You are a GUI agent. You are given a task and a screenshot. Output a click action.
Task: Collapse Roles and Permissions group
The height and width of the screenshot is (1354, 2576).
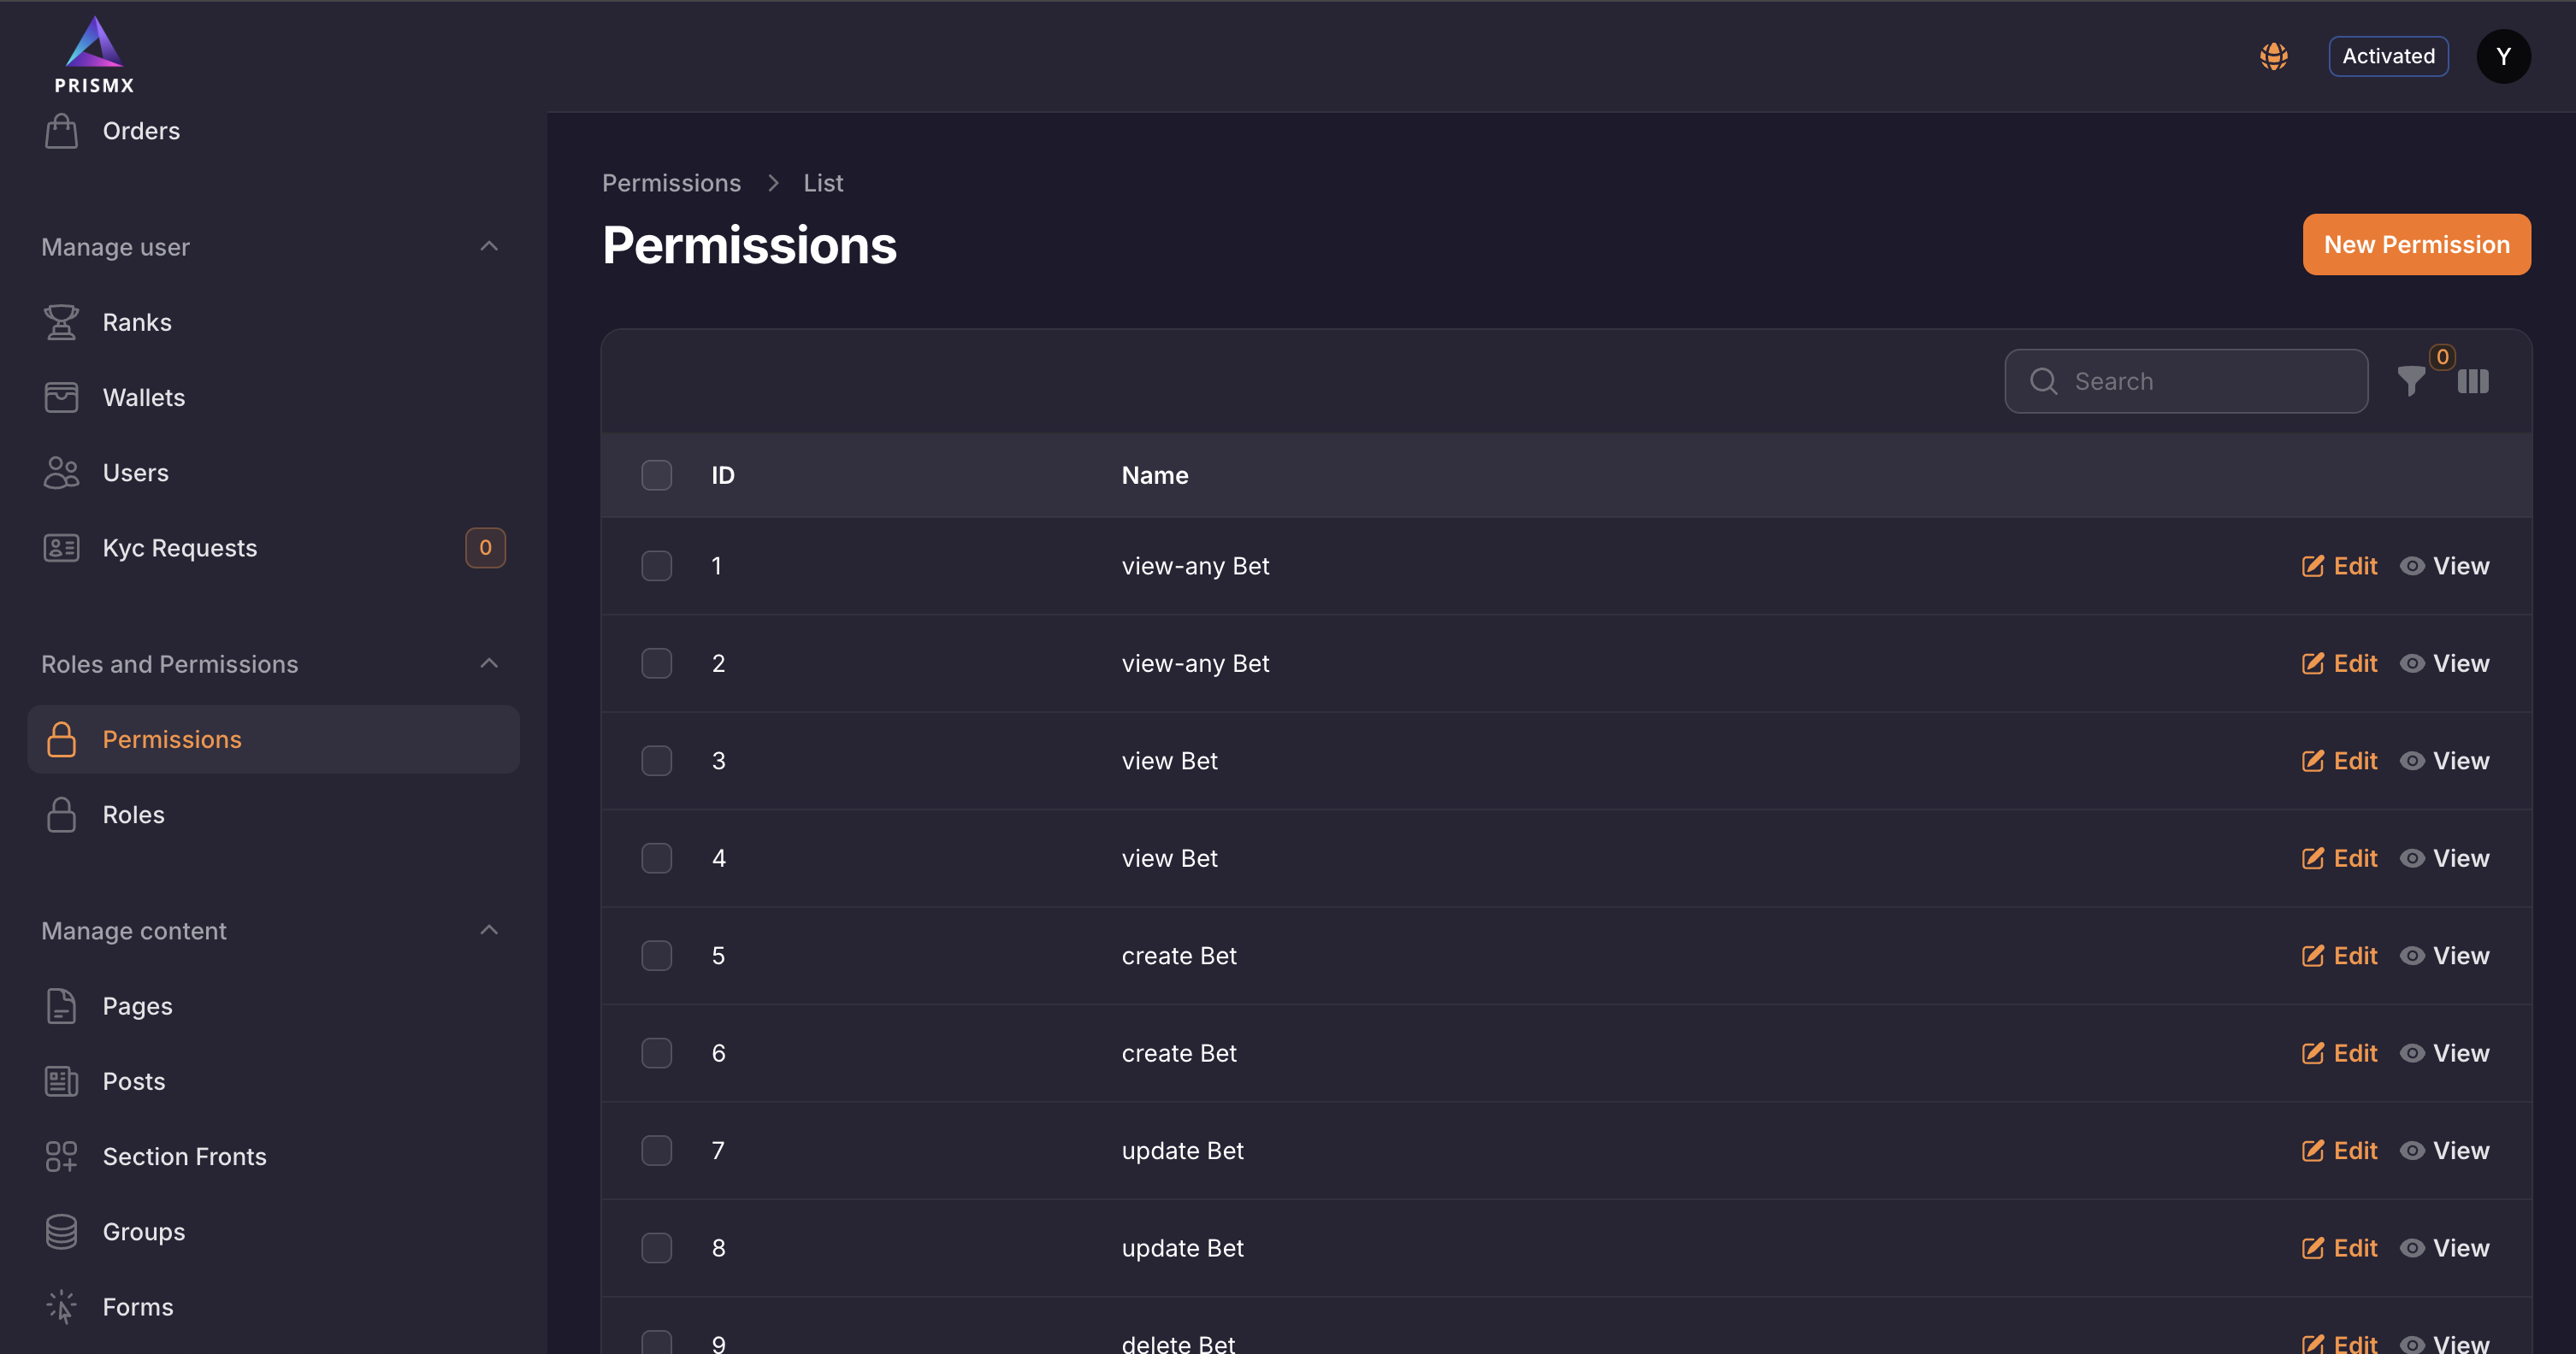[x=489, y=663]
